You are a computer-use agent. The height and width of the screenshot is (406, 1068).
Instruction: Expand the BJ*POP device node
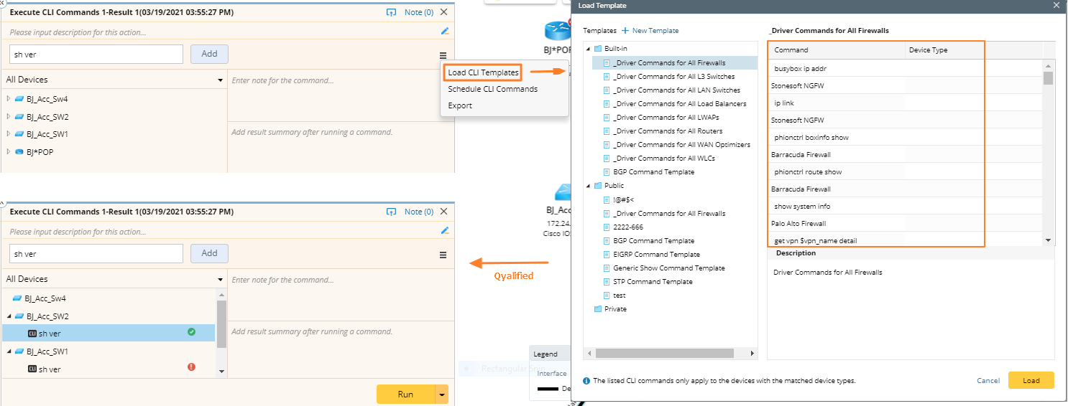[9, 152]
